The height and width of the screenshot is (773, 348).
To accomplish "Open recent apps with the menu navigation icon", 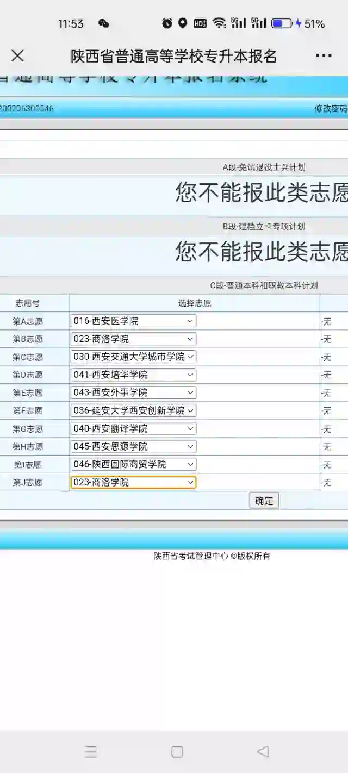I will click(91, 752).
